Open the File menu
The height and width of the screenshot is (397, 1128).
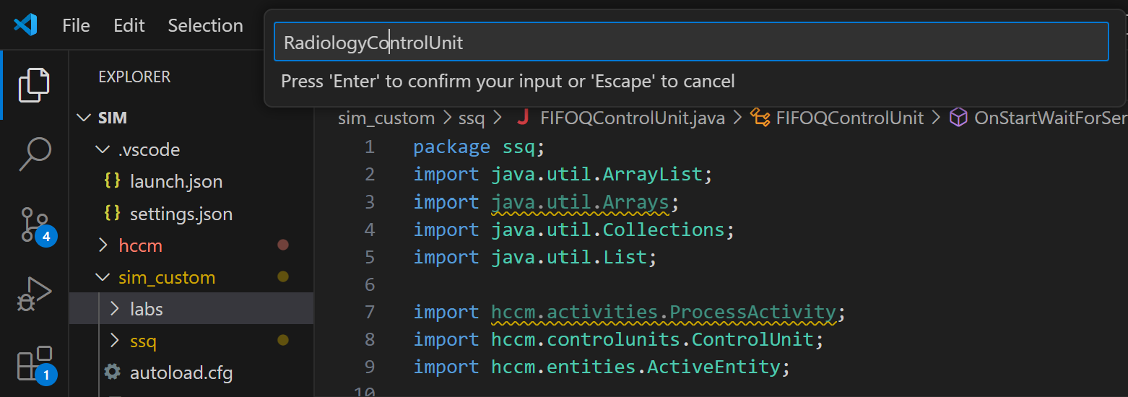[x=76, y=25]
